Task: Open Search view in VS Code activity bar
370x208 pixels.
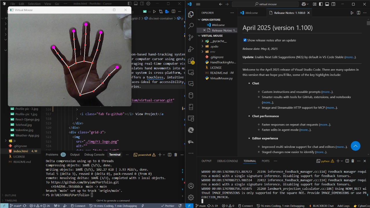Action: [x=191, y=26]
